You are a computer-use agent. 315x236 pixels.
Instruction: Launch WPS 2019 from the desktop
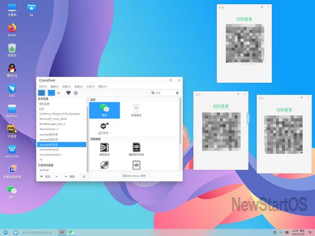12,151
